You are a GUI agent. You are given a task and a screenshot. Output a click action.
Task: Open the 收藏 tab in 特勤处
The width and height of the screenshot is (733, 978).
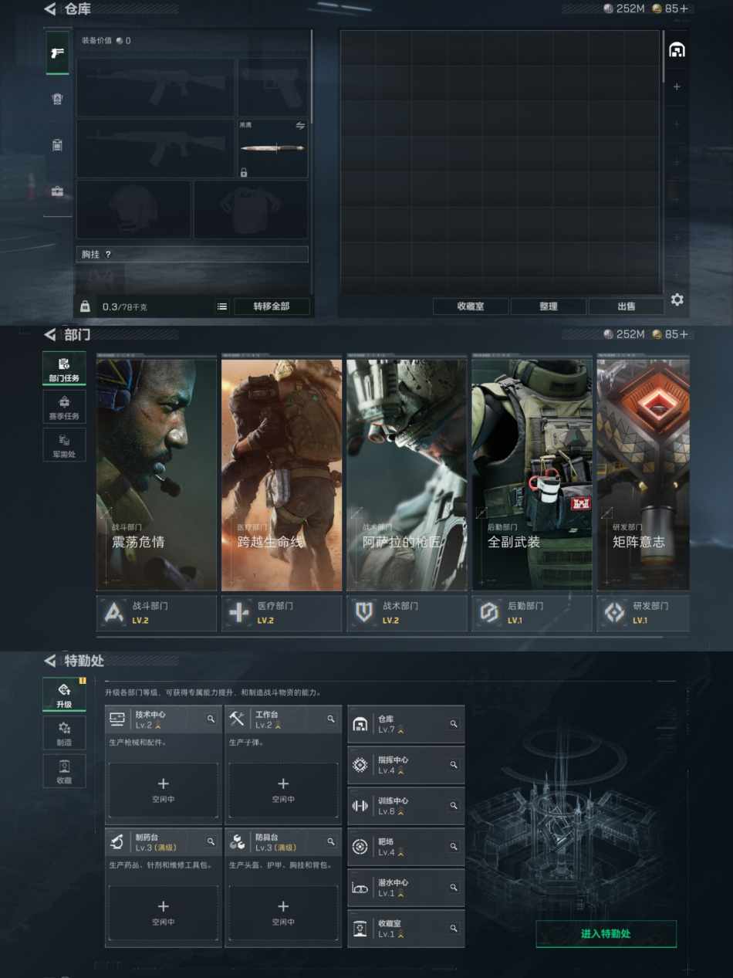[x=64, y=770]
